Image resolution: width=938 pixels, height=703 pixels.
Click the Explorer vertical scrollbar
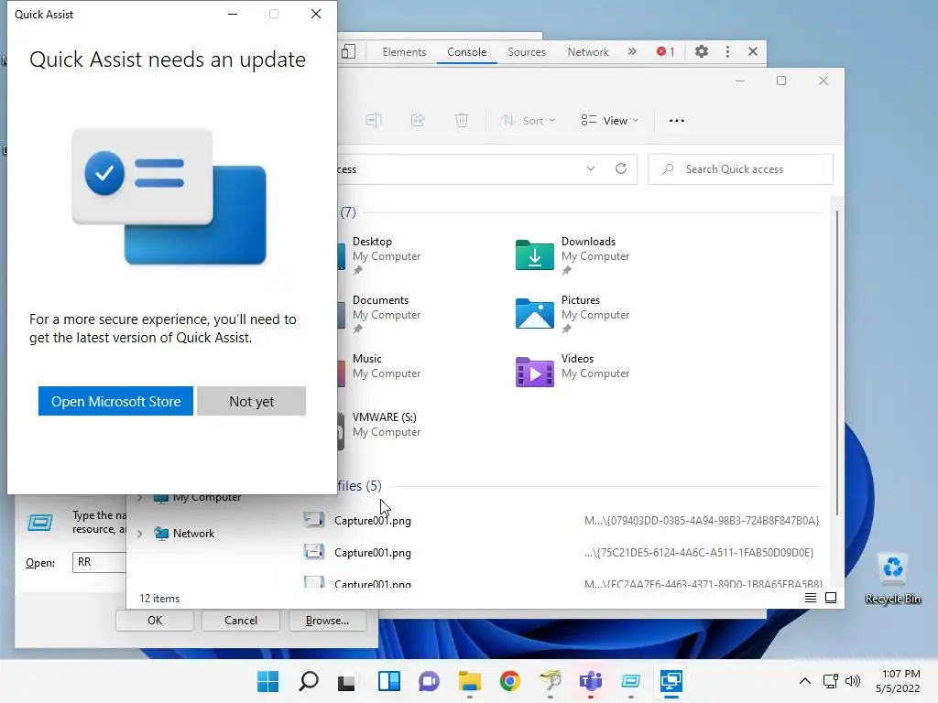coord(837,362)
